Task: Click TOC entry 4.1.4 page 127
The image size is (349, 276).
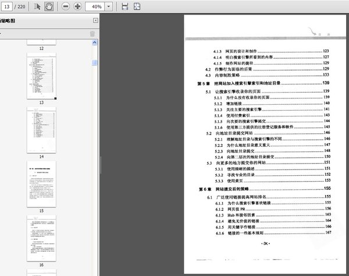Action: tap(271, 57)
